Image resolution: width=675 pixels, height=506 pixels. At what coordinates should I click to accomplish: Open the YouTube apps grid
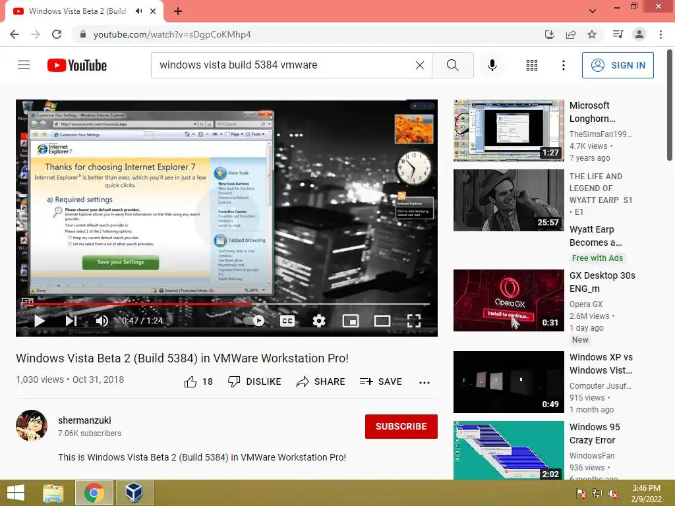532,65
